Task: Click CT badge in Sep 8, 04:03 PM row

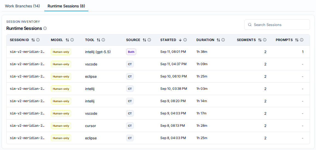Action: (x=130, y=138)
